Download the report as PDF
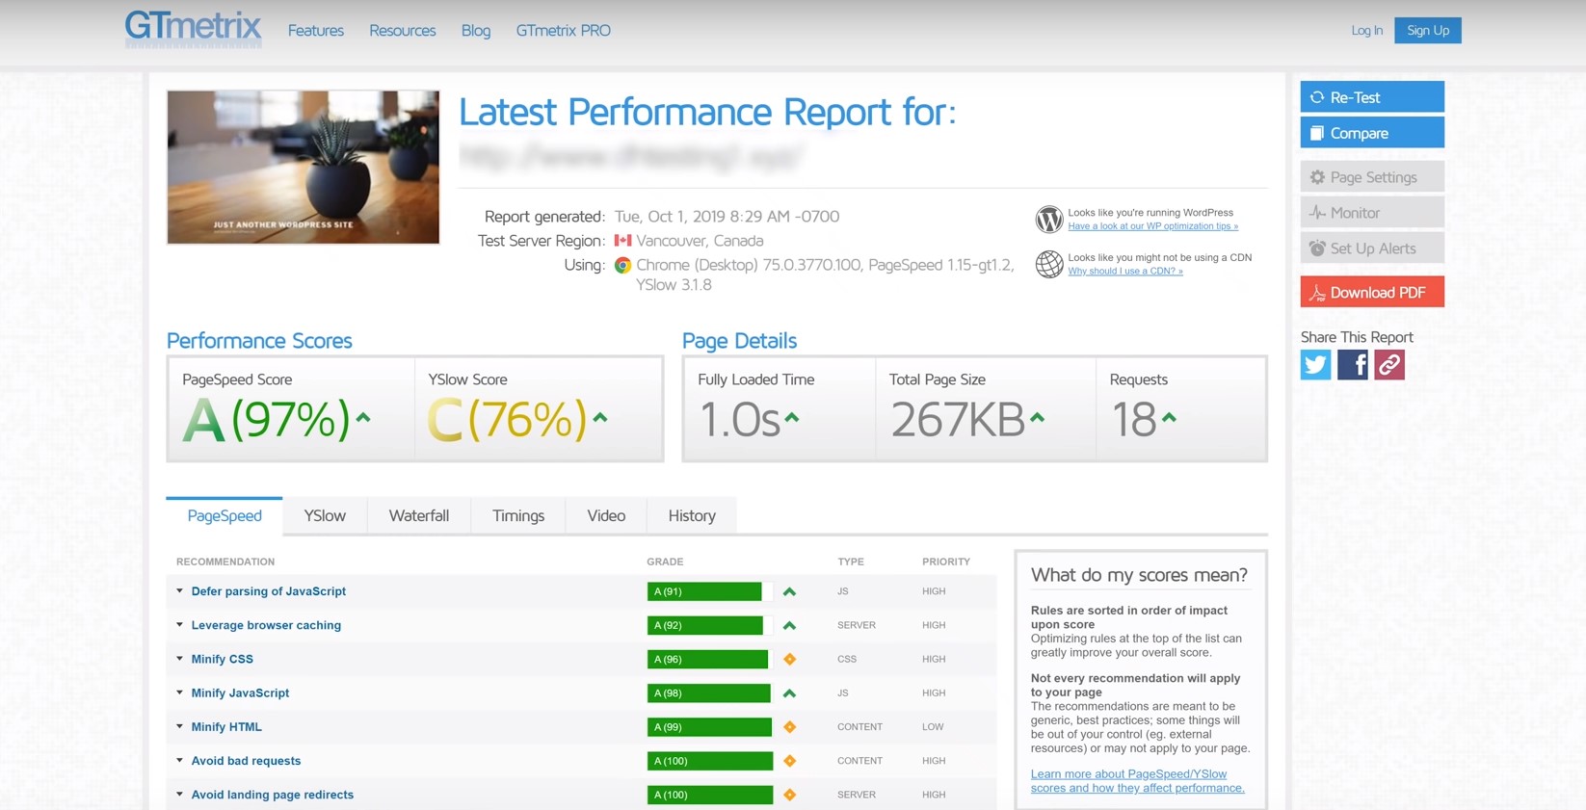This screenshot has height=810, width=1586. [x=1371, y=293]
